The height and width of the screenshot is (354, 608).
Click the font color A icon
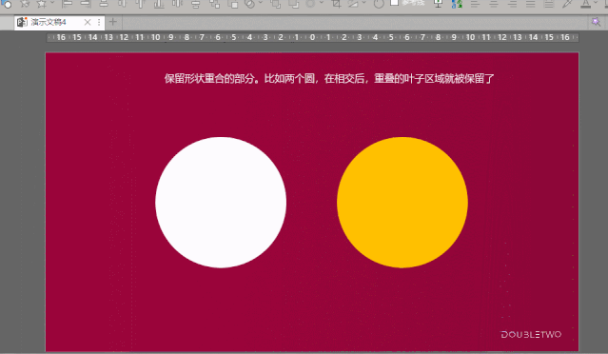coord(585,4)
